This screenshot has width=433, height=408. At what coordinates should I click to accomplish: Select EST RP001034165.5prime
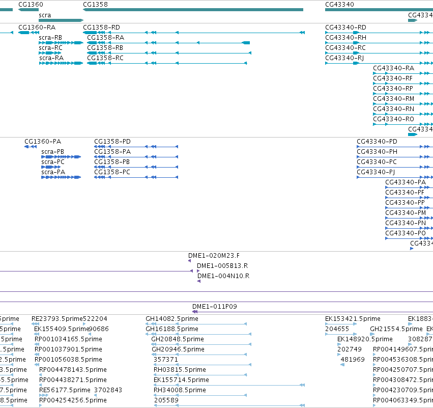(x=68, y=339)
